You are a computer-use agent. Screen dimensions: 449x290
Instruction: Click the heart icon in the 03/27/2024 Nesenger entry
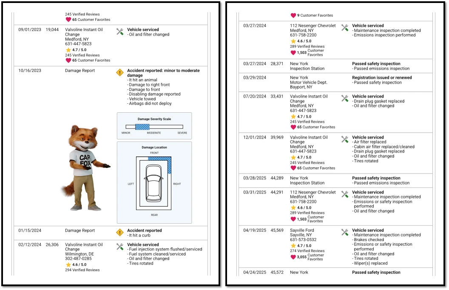[x=293, y=53]
